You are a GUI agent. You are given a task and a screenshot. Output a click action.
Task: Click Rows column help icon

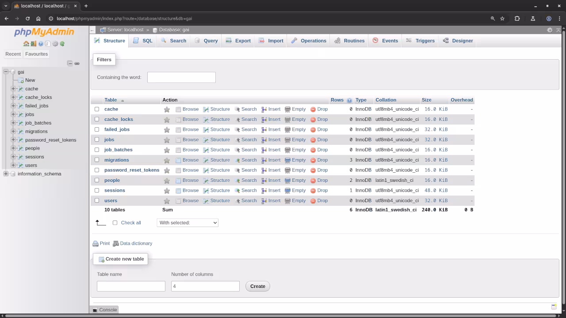[349, 100]
